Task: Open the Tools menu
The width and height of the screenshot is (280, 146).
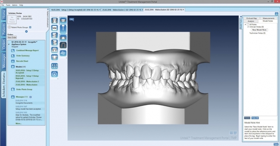Action: click(x=8, y=5)
